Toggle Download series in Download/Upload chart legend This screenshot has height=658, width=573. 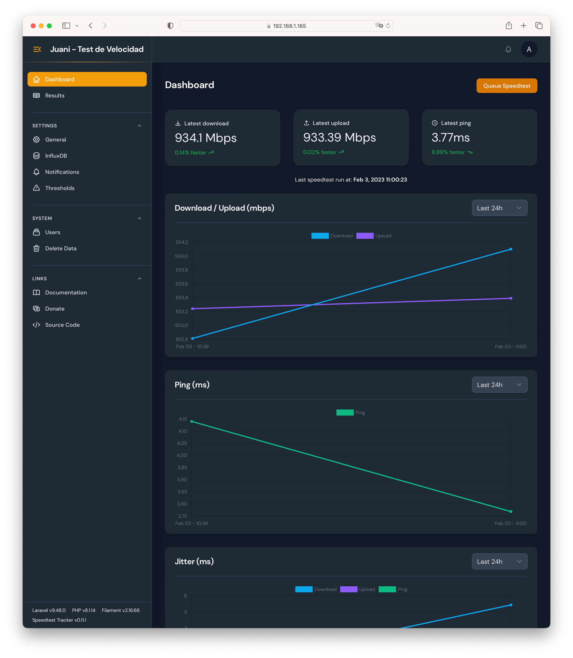tap(332, 236)
